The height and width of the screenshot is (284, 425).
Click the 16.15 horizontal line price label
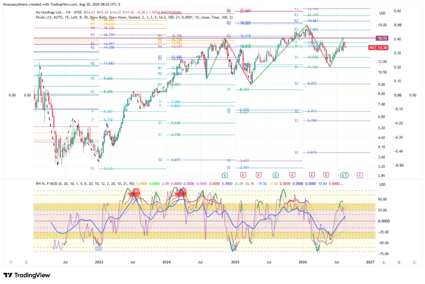click(x=382, y=38)
